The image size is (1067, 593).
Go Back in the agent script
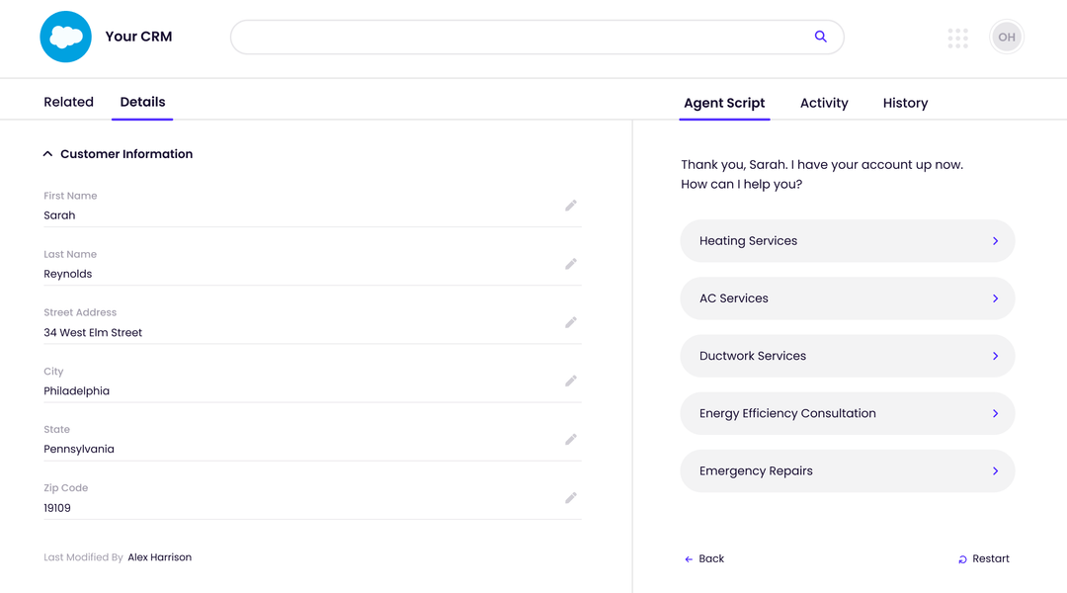point(704,558)
